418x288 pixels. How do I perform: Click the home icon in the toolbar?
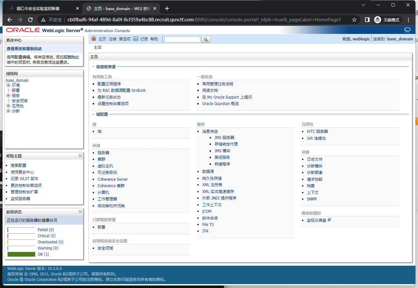[94, 38]
